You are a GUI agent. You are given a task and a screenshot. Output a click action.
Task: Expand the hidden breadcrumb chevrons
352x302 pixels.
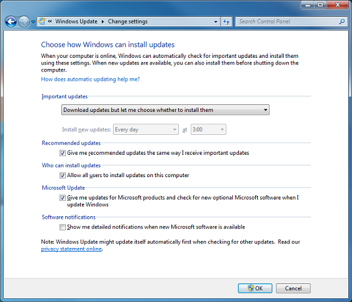tap(50, 21)
